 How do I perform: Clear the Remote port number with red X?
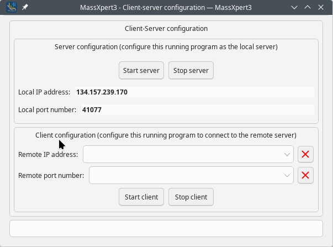pyautogui.click(x=305, y=176)
